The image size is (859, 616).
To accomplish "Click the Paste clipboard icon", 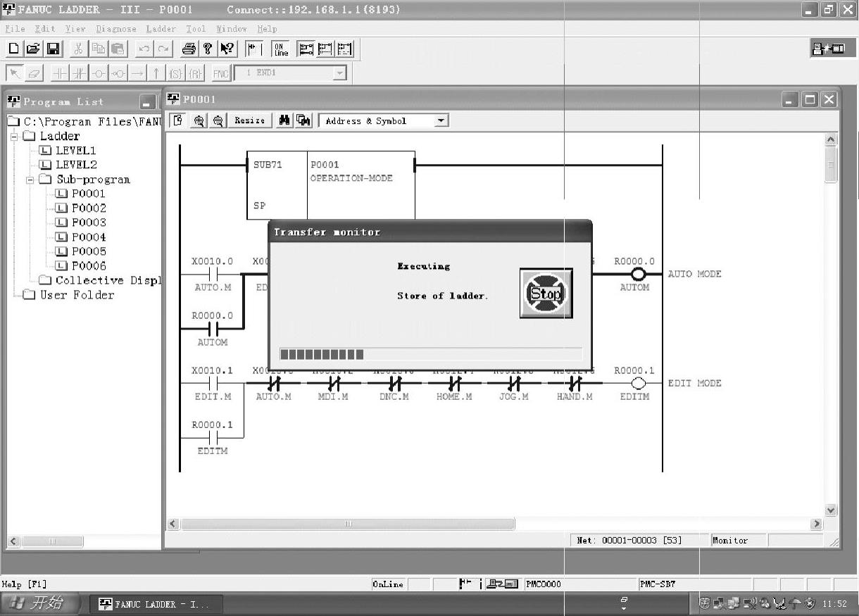I will (x=118, y=49).
